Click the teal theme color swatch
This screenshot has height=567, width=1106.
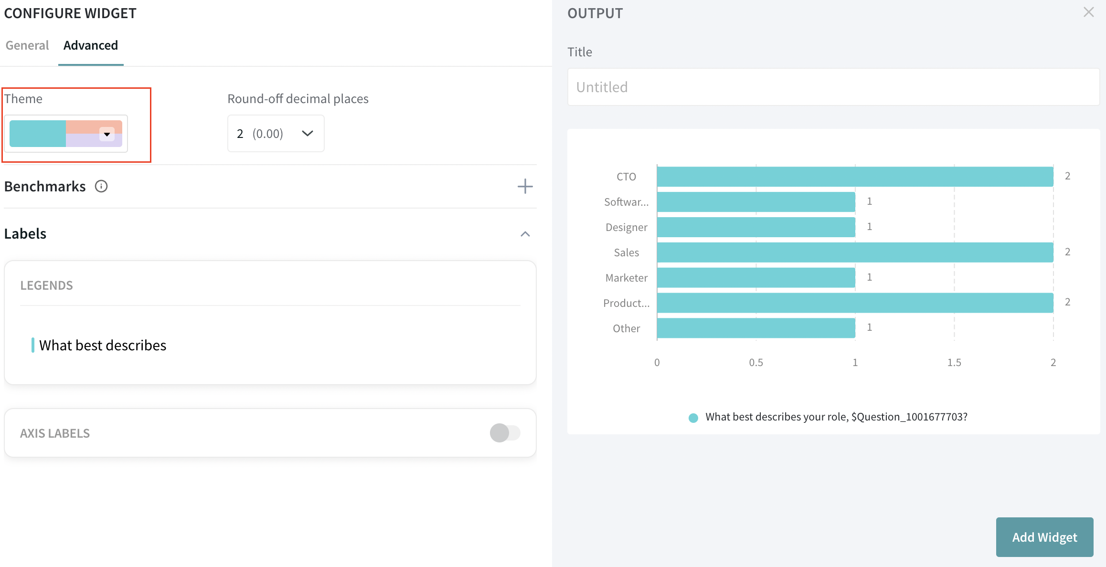tap(38, 134)
